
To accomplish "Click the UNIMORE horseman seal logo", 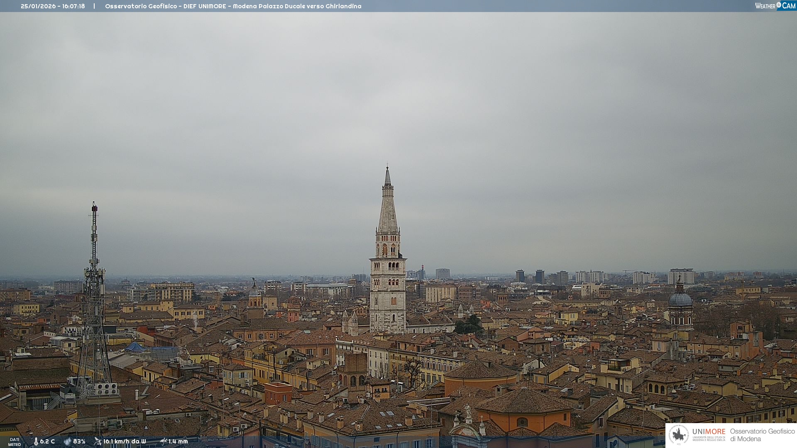I will [679, 435].
